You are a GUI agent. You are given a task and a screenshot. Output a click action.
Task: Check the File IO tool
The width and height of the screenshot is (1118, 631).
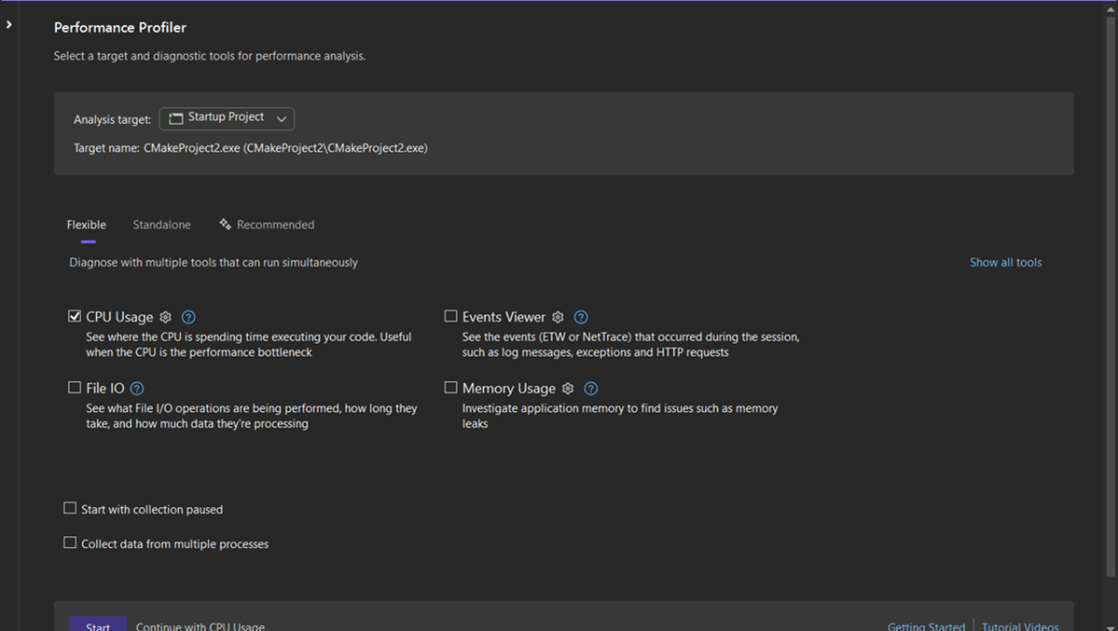(75, 387)
